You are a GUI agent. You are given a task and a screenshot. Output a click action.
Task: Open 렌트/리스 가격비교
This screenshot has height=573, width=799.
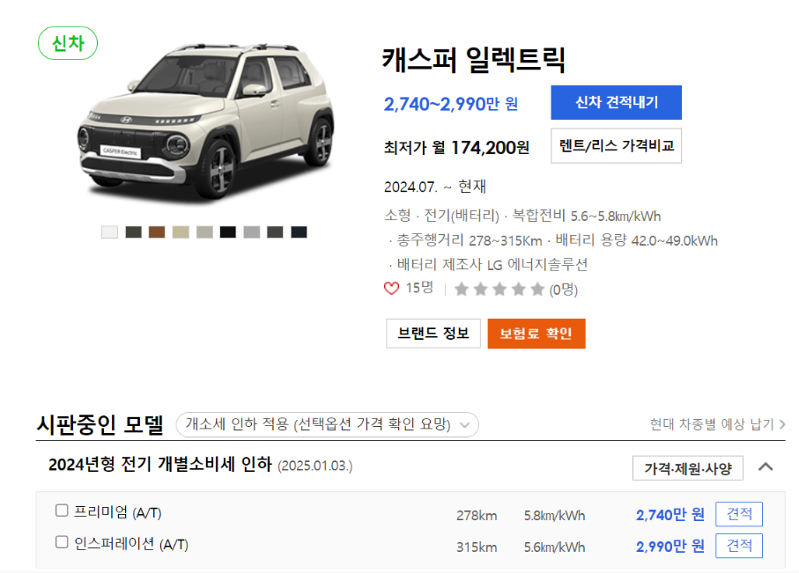pos(615,146)
